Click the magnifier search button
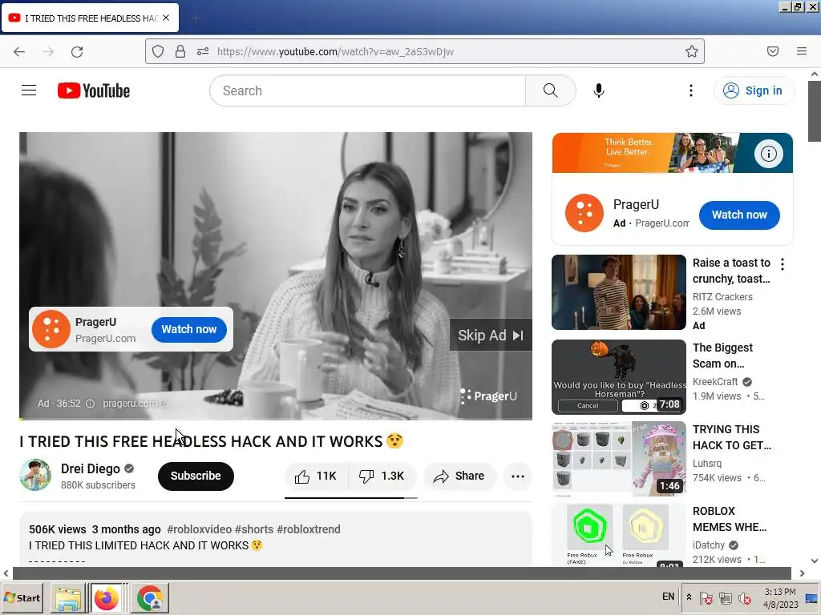The height and width of the screenshot is (615, 821). point(550,90)
